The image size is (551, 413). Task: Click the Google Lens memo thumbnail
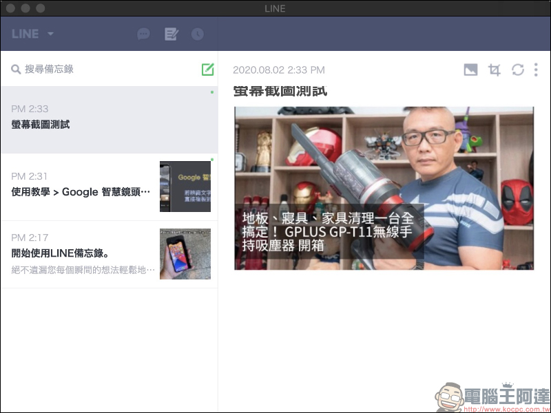(x=185, y=187)
